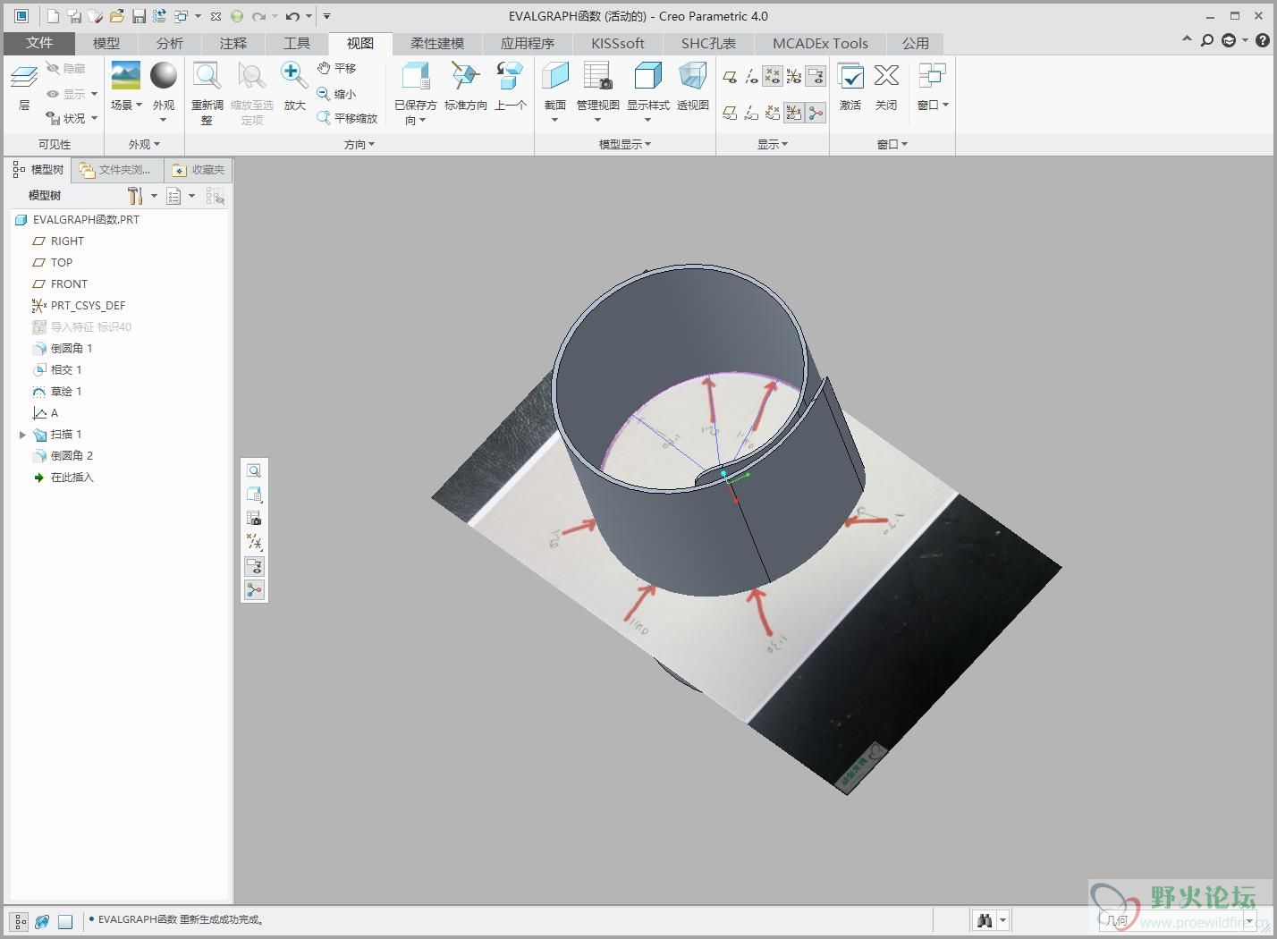Toggle spin center in ribbon 显示 group

click(815, 113)
